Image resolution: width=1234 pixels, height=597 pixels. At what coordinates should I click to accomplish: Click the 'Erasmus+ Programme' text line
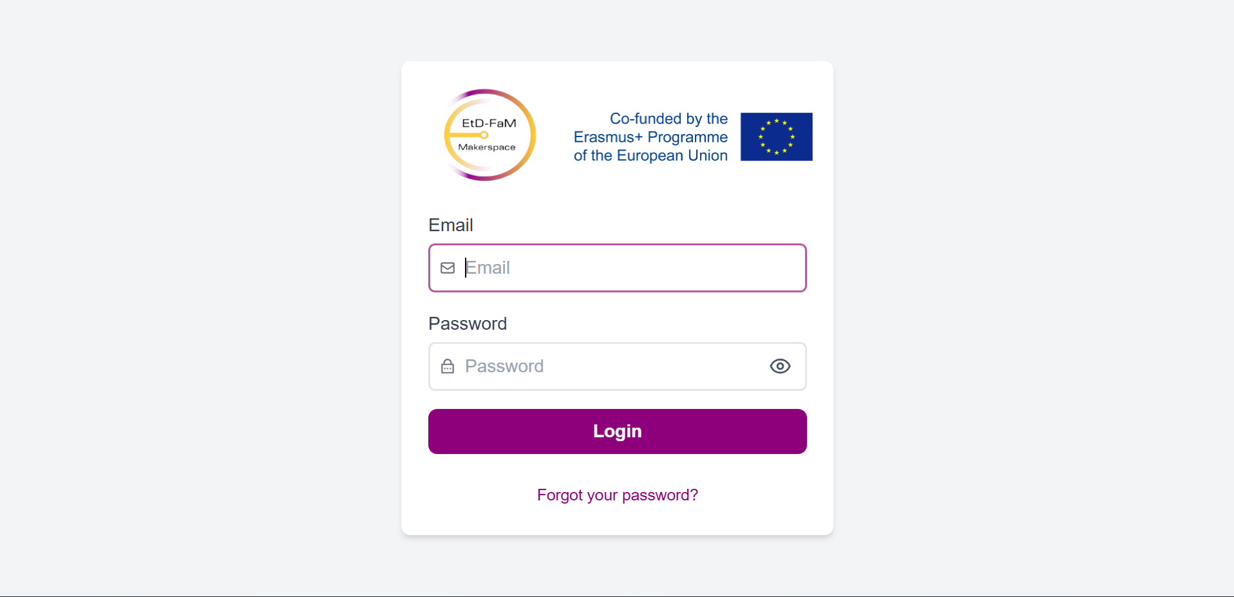pyautogui.click(x=650, y=137)
